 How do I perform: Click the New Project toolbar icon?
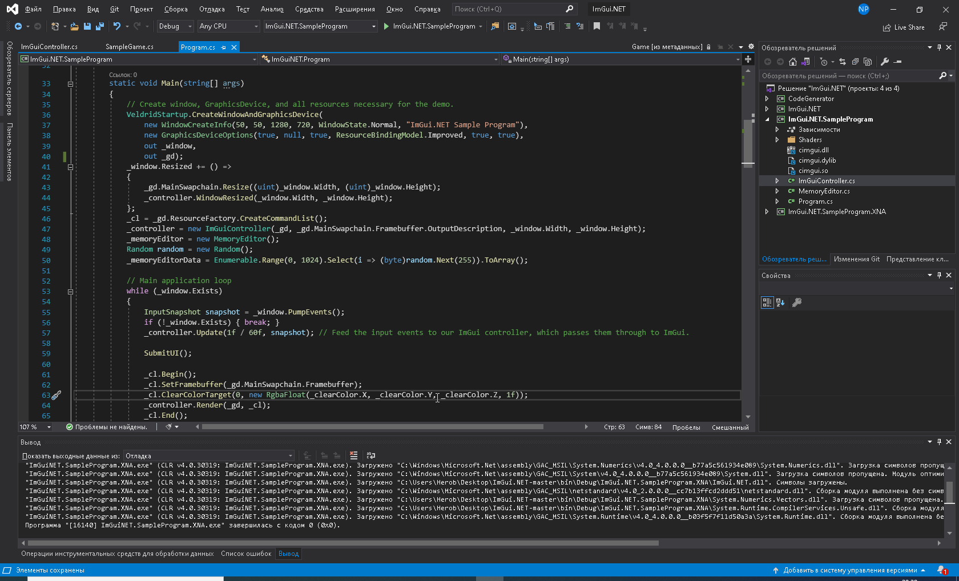pos(55,26)
